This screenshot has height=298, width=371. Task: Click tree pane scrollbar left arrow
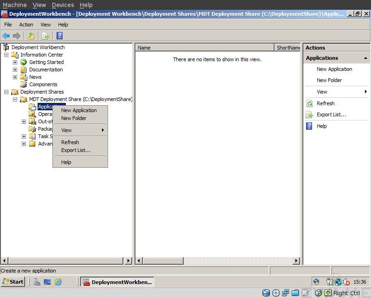coord(4,260)
